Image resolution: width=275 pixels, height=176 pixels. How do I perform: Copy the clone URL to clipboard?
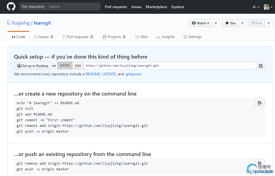(261, 66)
